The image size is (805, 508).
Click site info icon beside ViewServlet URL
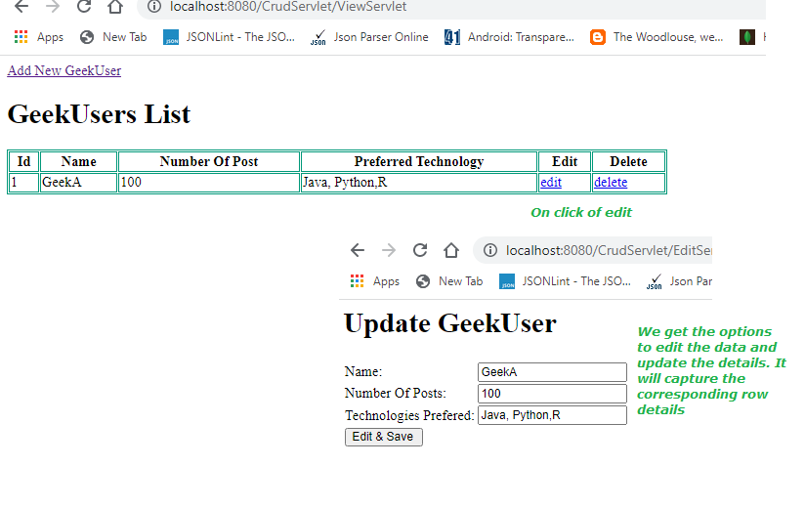pyautogui.click(x=154, y=6)
